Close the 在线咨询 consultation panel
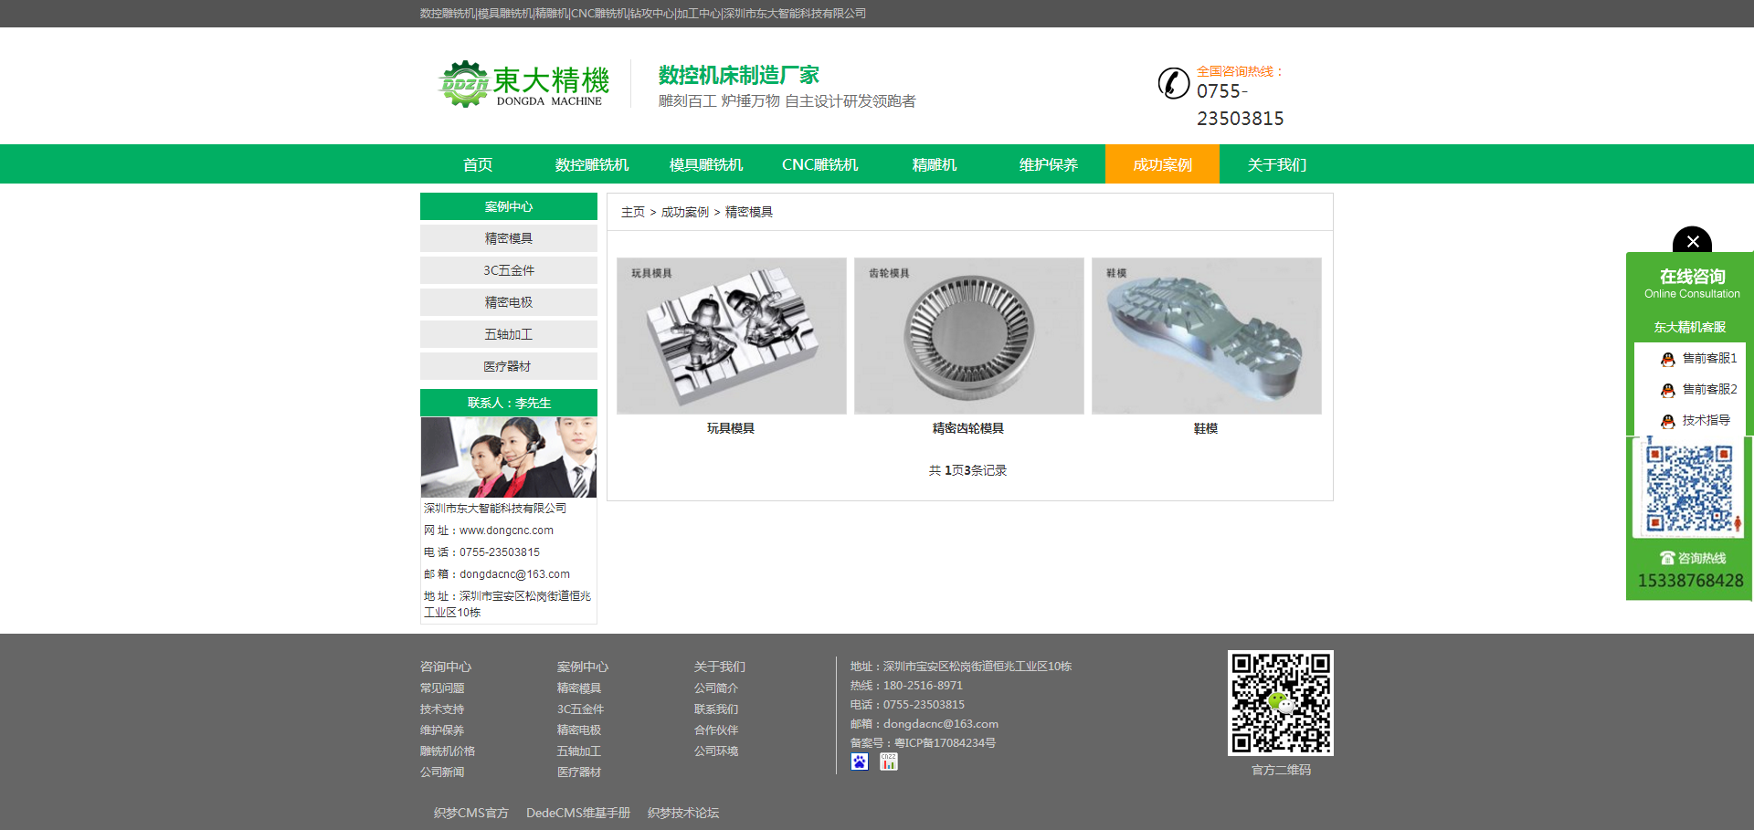The image size is (1754, 830). (1693, 242)
